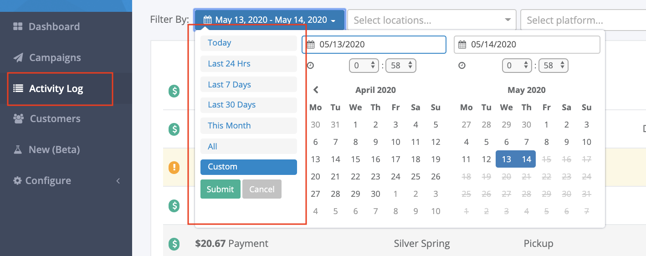
Task: Go to previous month with left chevron
Action: pyautogui.click(x=316, y=90)
